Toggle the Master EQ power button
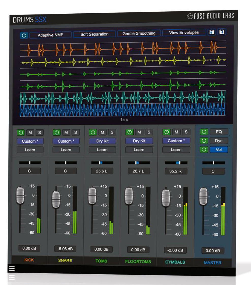This screenshot has width=251, height=285. click(204, 132)
